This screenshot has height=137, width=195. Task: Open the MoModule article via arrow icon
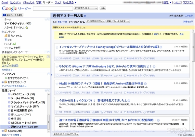[154, 67]
